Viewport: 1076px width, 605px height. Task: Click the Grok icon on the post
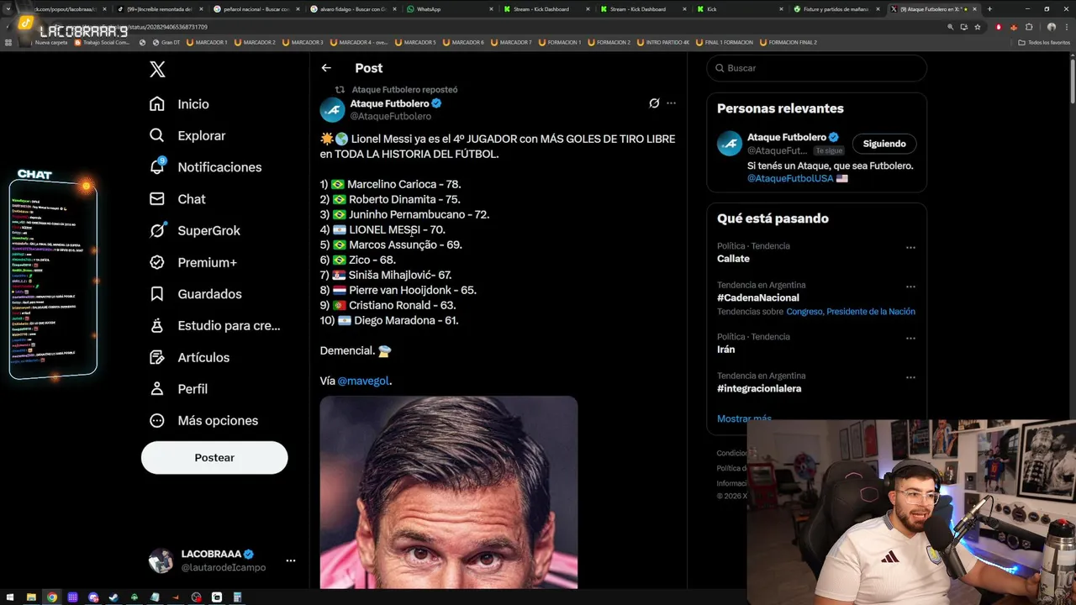coord(654,103)
